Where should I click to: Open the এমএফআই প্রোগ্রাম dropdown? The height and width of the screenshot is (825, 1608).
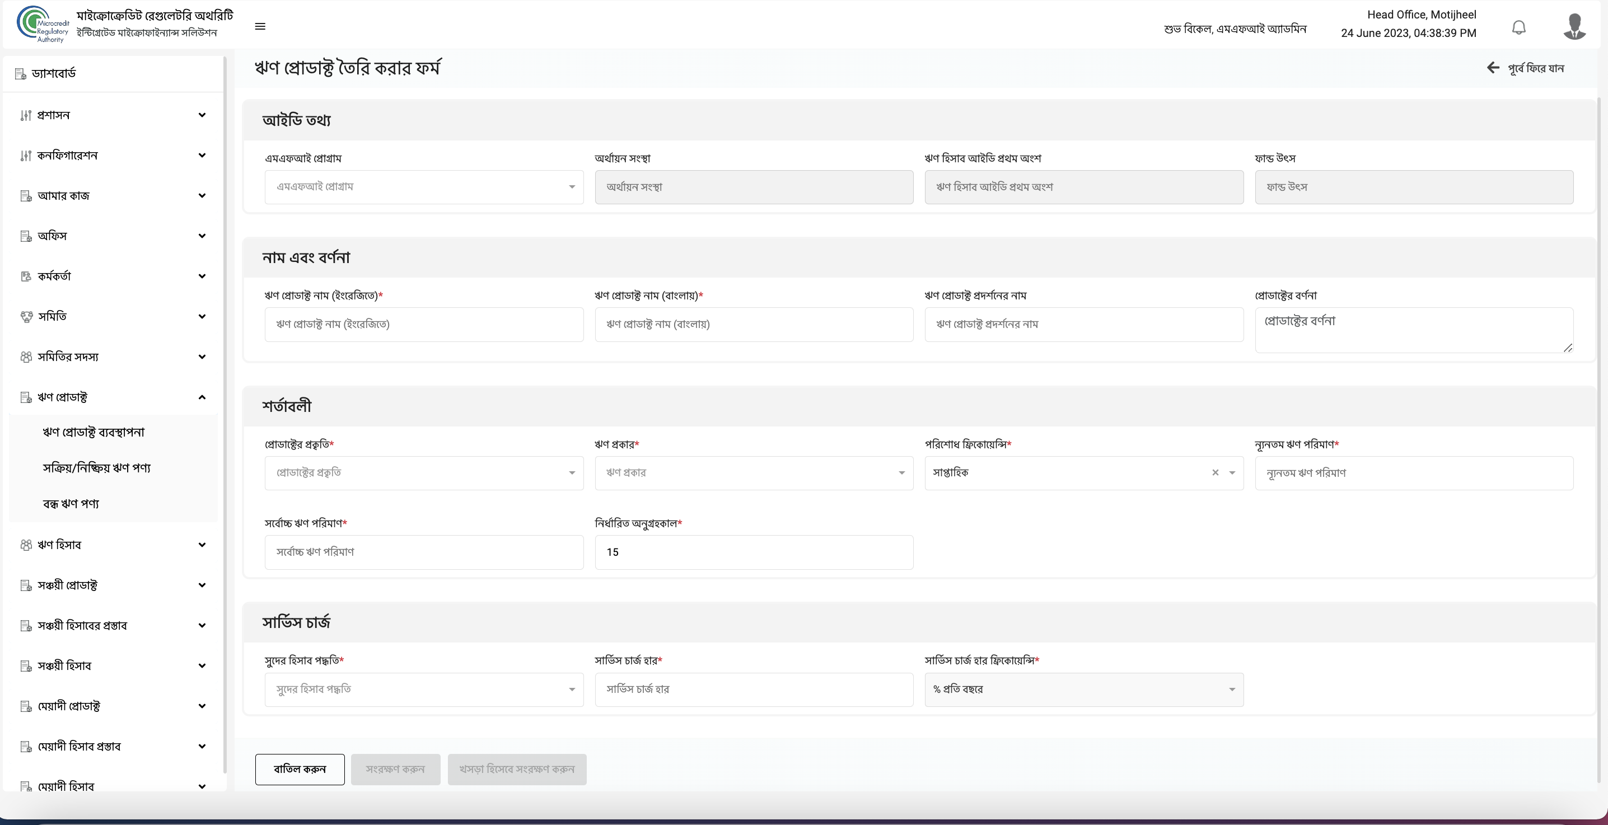coord(424,186)
